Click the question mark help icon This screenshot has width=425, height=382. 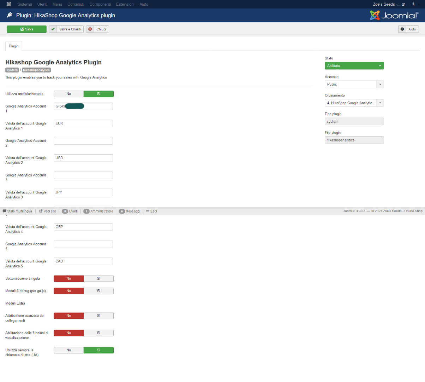(x=402, y=29)
